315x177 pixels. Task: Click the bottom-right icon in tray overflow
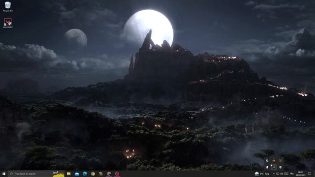point(281,167)
